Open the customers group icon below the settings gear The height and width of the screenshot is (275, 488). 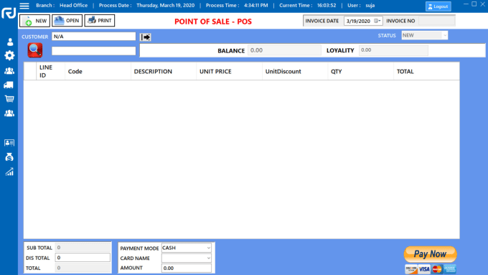pos(9,71)
